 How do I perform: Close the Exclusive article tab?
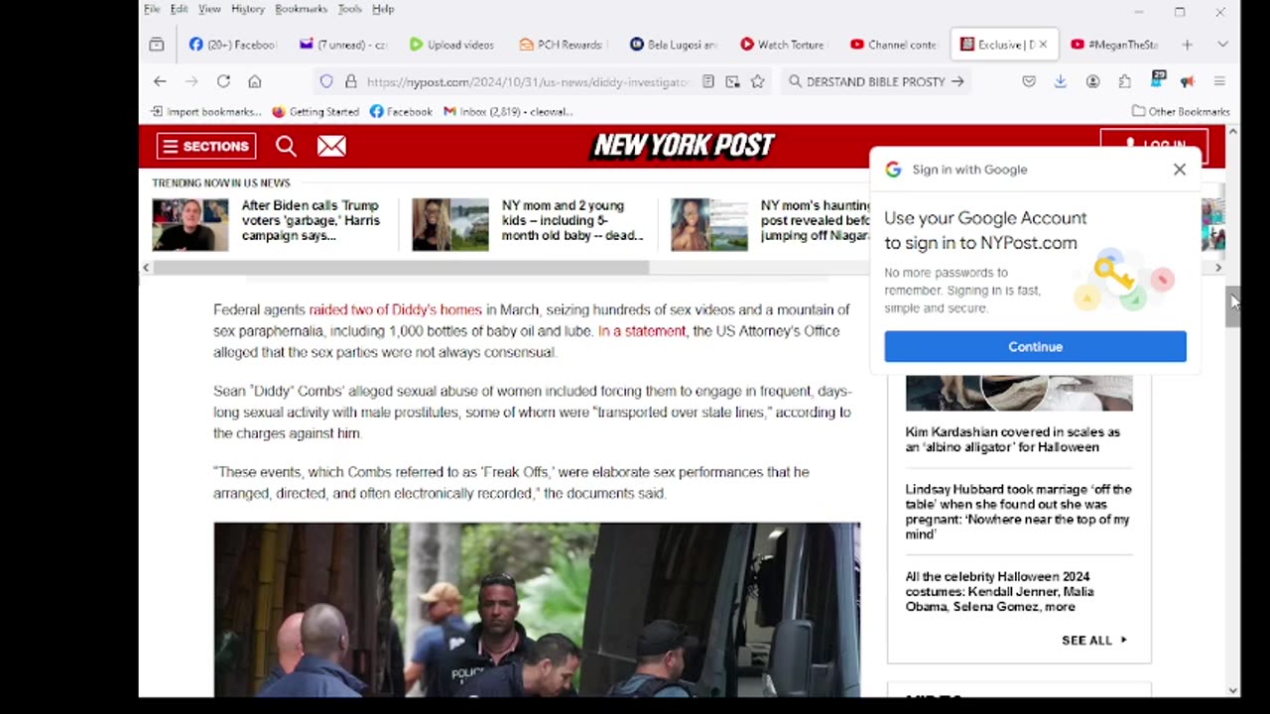[1043, 45]
